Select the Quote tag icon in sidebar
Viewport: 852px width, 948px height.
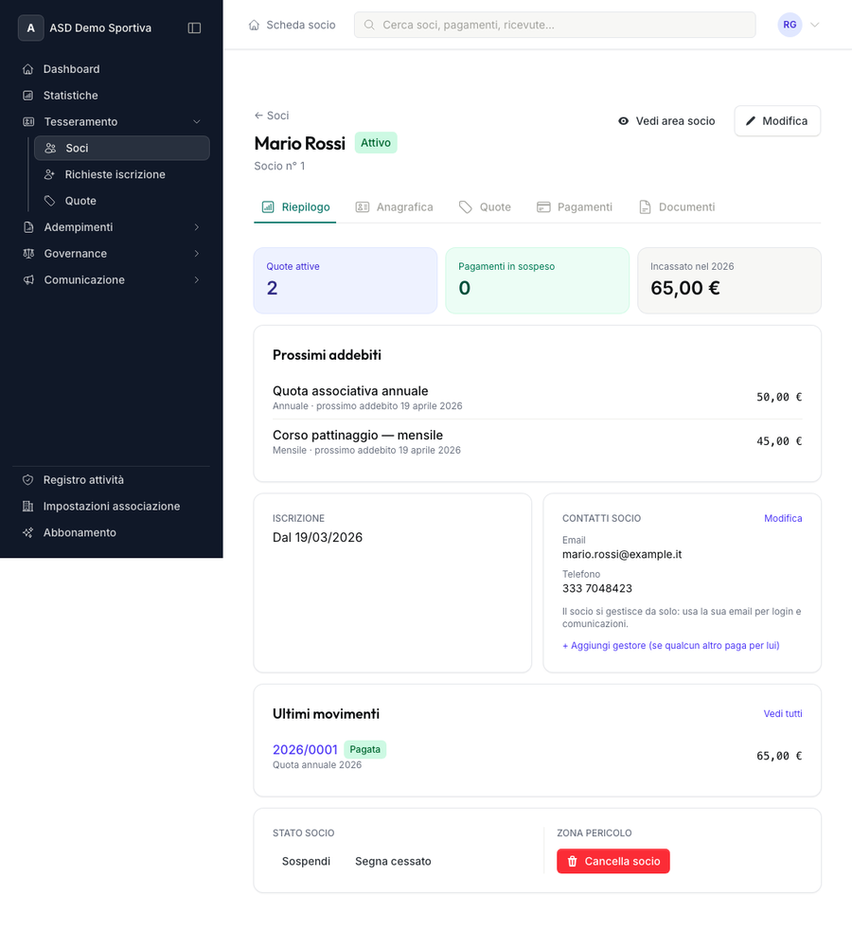pos(50,201)
